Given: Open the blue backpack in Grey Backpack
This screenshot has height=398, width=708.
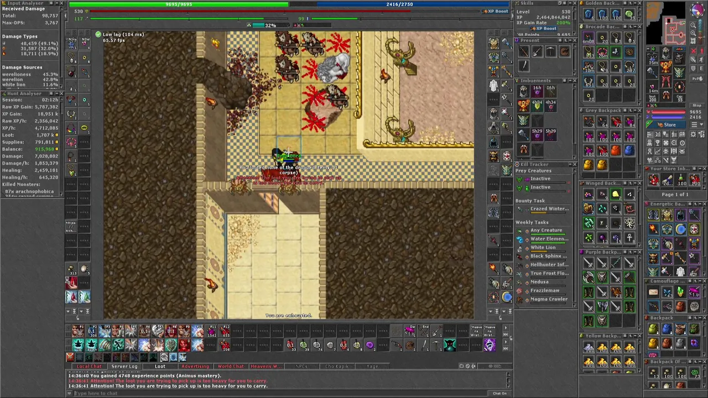Looking at the screenshot, I should [x=629, y=150].
